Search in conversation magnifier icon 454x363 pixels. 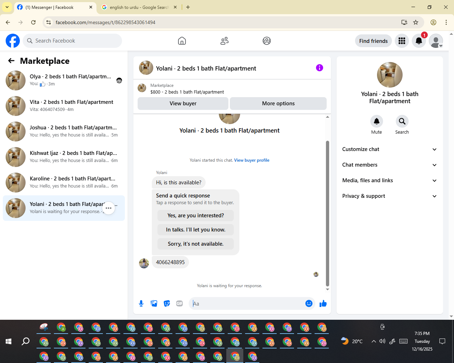(x=402, y=121)
